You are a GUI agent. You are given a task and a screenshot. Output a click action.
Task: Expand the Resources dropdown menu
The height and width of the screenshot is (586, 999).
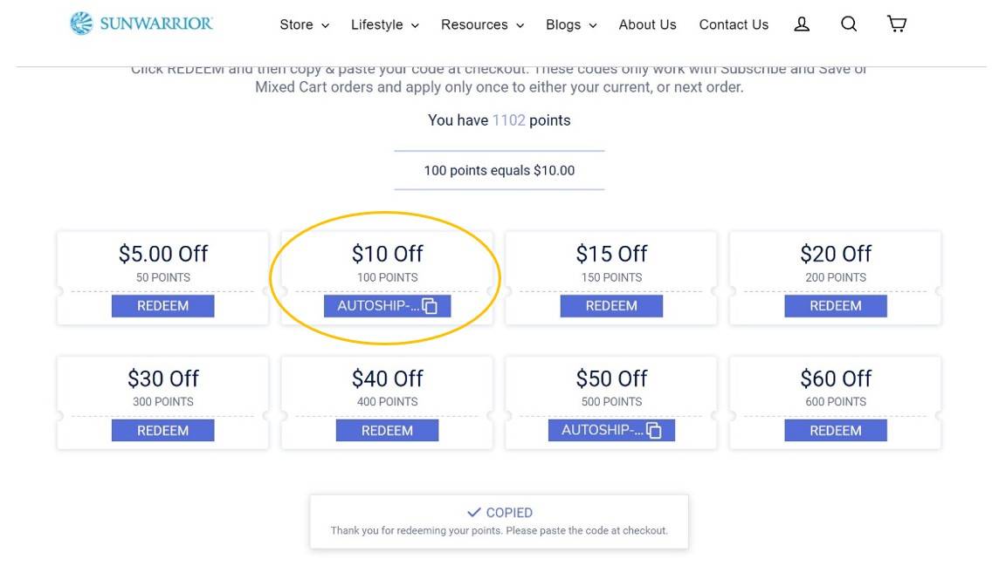pyautogui.click(x=482, y=24)
